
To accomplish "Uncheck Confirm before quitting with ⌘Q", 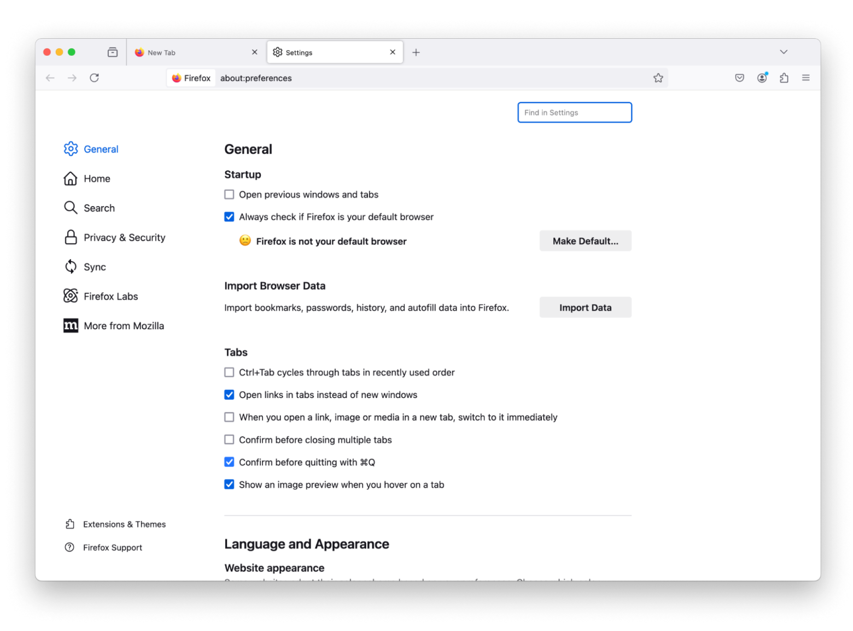I will 229,463.
